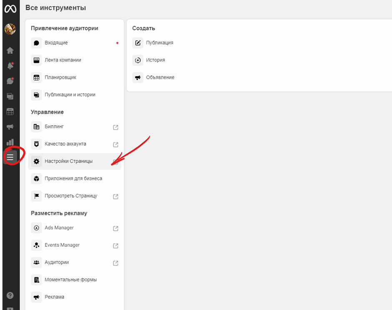
Task: Open the sidebar chat bubble icon
Action: [10, 81]
